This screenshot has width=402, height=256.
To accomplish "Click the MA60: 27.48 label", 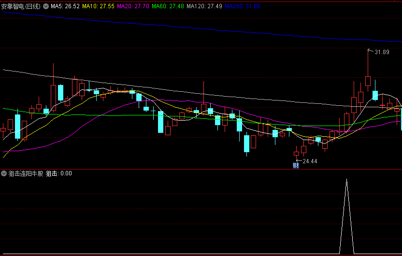I will (168, 6).
